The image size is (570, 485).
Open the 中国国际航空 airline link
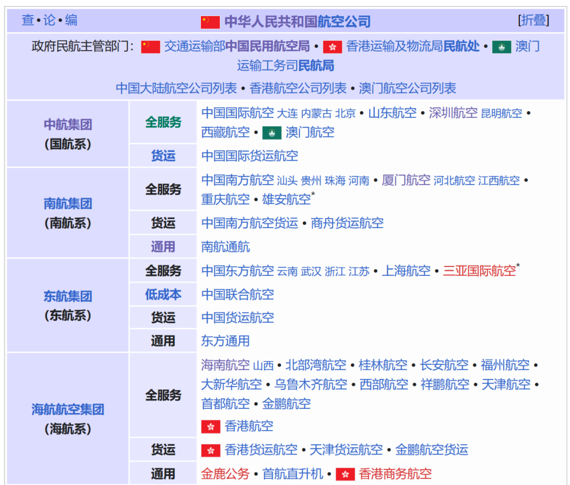[238, 113]
